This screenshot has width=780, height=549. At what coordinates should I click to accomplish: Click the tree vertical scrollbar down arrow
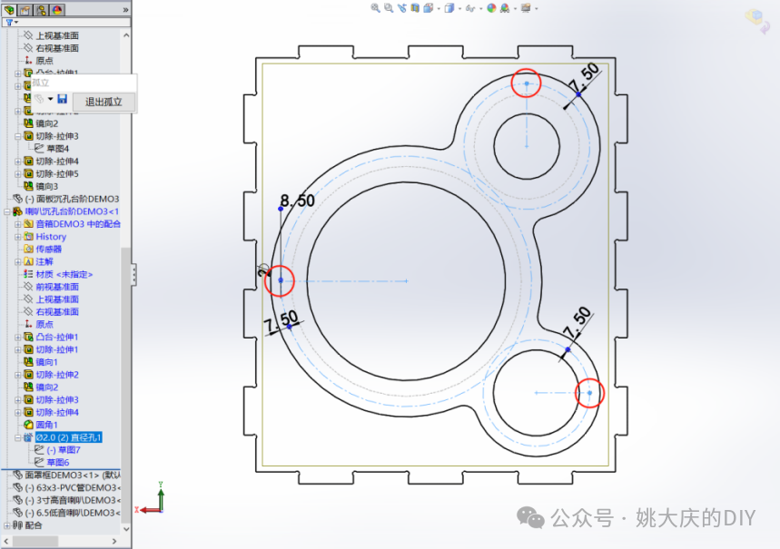pos(126,529)
